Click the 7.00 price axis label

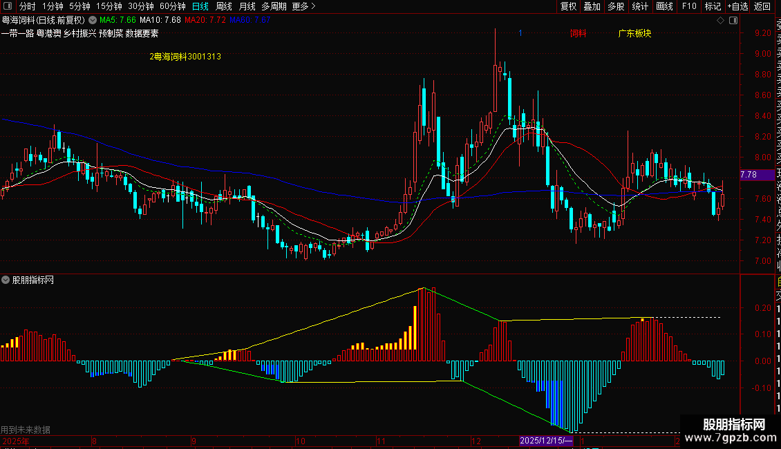coord(762,261)
